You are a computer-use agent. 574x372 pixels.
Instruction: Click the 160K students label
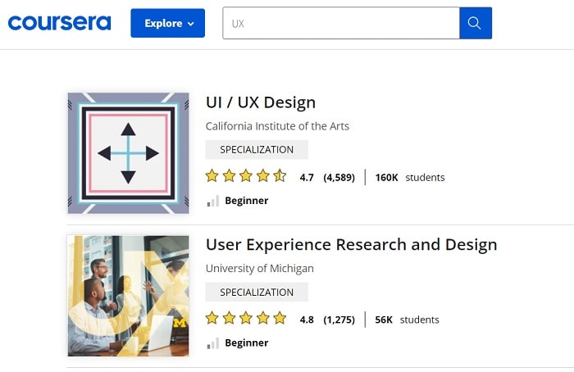point(410,177)
